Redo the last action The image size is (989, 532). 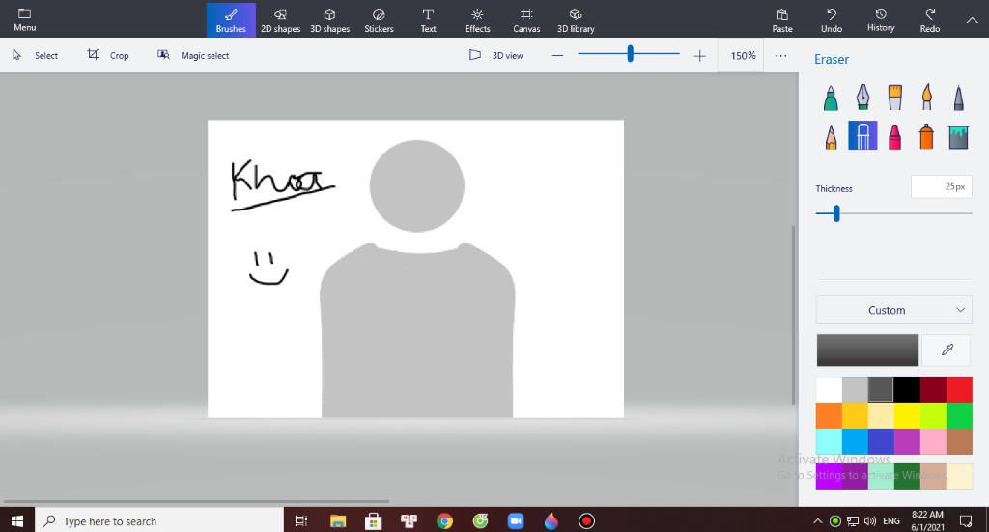pos(930,20)
